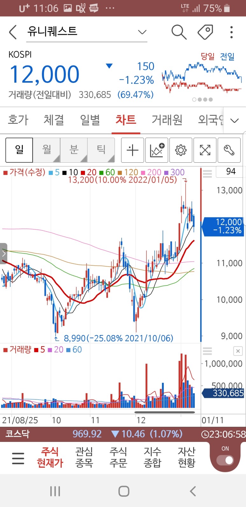The height and width of the screenshot is (507, 246).
Task: Open chart settings gear icon
Action: 181,150
